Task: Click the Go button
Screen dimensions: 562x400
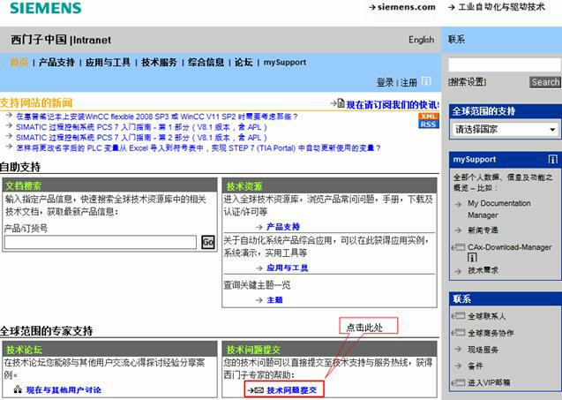Action: coord(208,242)
